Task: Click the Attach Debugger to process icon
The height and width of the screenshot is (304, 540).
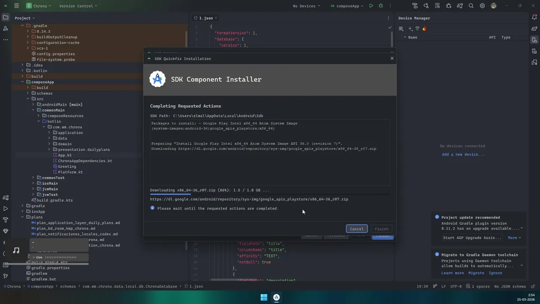Action: 448,6
